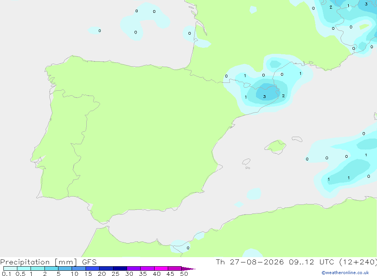377x276 pixels.
Task: Click the 'Precipitation [mm]' title text
Action: (x=39, y=262)
